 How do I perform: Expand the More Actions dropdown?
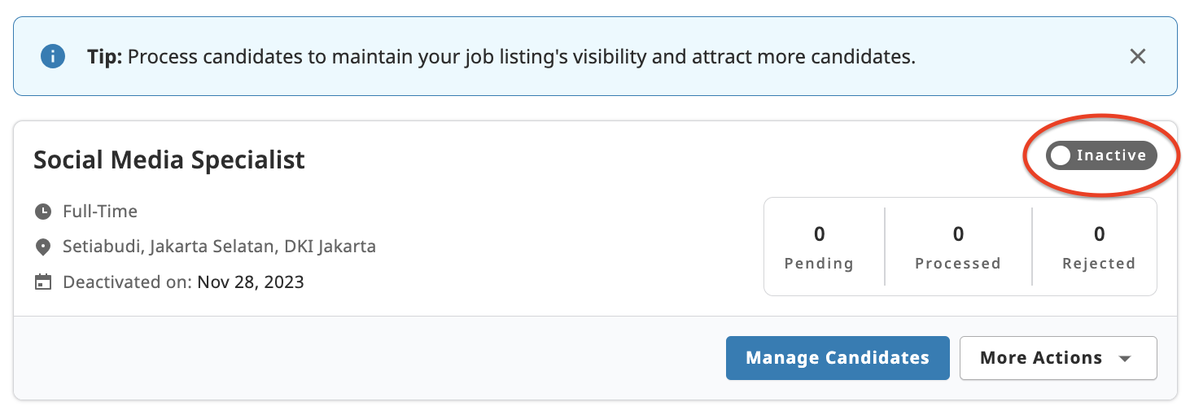coord(1057,358)
